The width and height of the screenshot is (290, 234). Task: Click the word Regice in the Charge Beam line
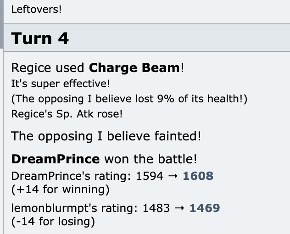tap(31, 68)
